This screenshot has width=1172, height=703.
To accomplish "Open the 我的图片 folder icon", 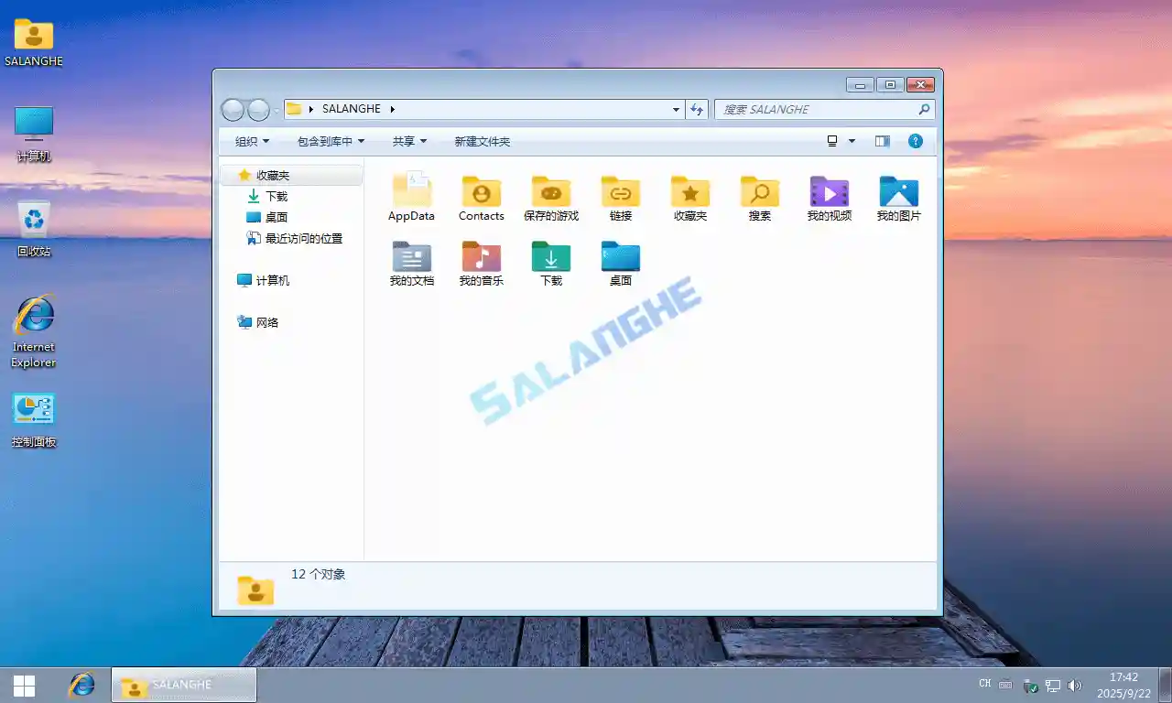I will [x=898, y=191].
